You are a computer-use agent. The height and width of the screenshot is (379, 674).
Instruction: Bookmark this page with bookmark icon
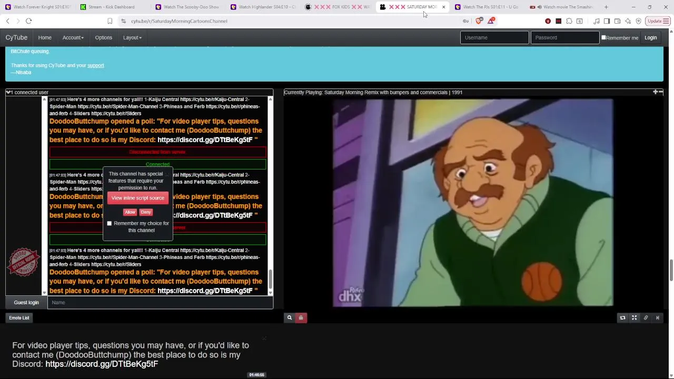tap(110, 21)
